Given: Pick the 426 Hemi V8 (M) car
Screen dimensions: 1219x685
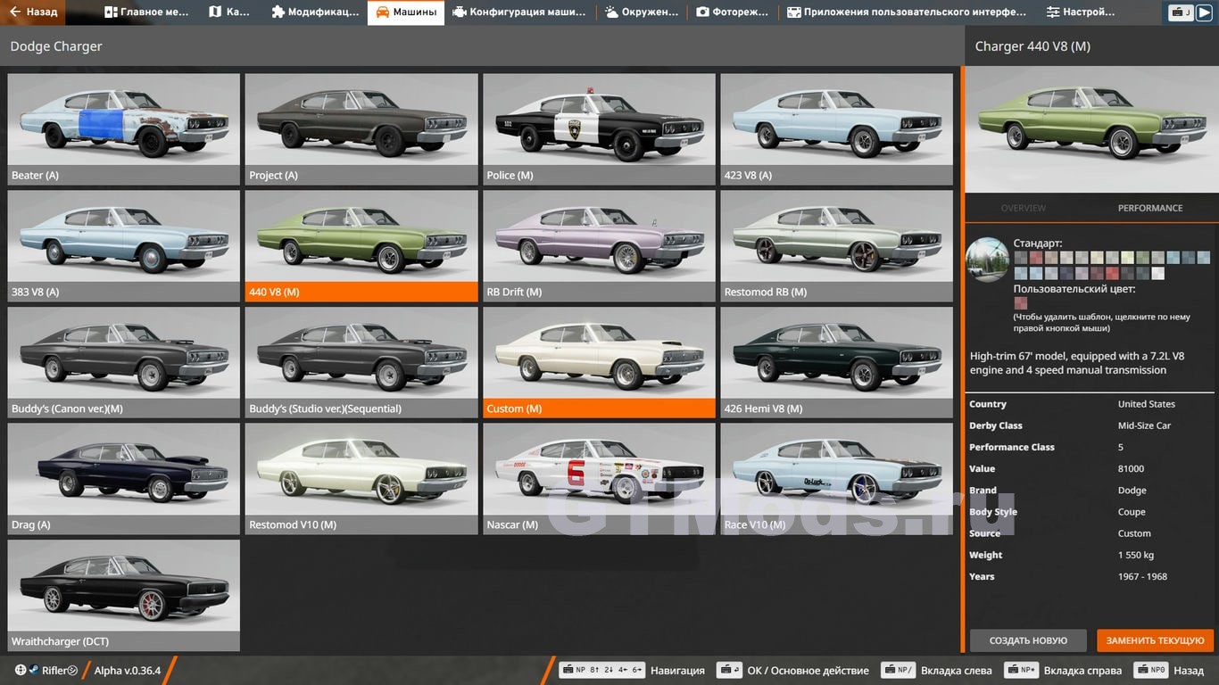Looking at the screenshot, I should 836,362.
